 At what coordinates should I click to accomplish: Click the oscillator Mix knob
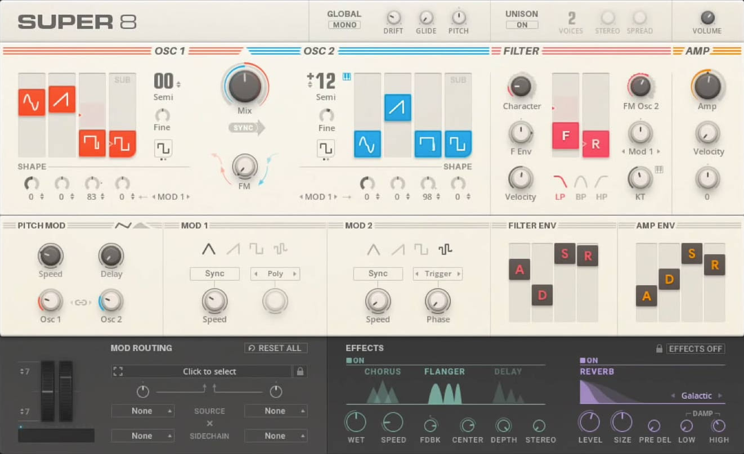point(245,86)
